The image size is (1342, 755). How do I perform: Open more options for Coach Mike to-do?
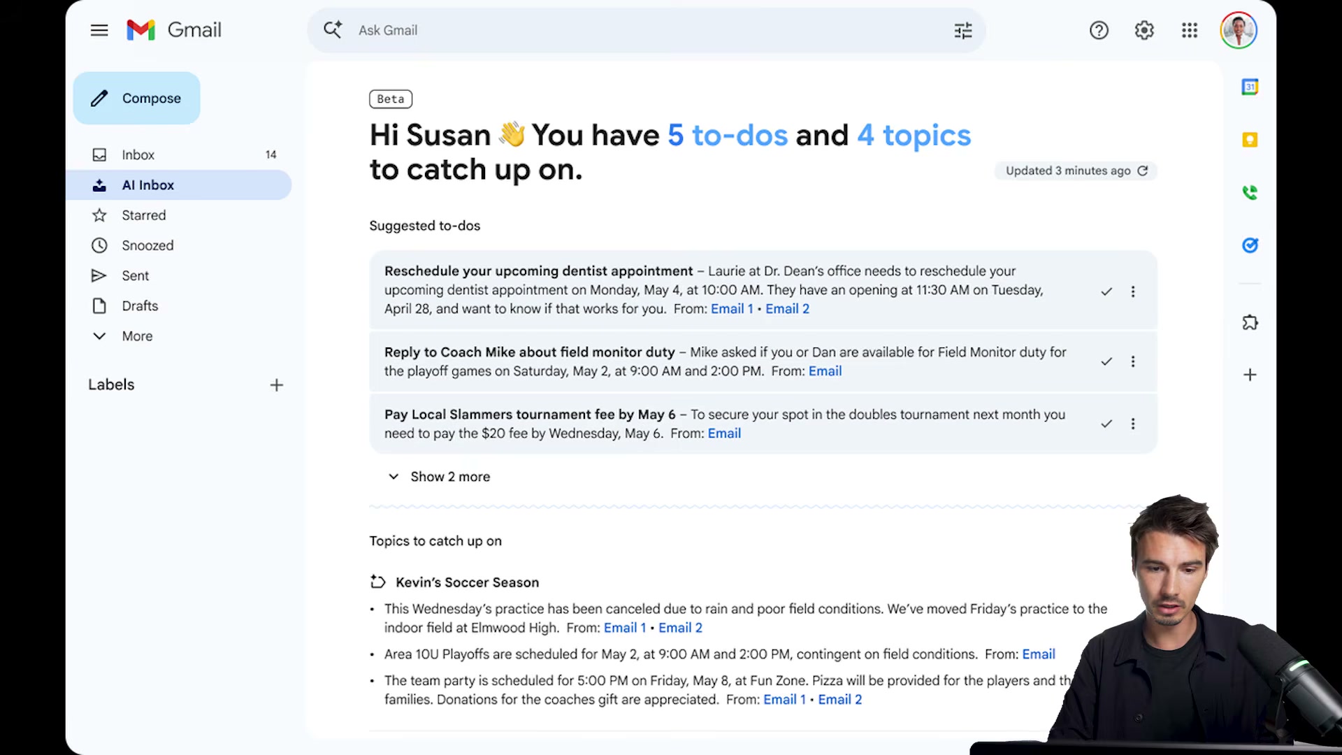point(1133,361)
